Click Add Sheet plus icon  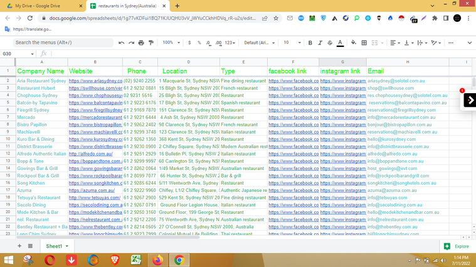tap(19, 246)
